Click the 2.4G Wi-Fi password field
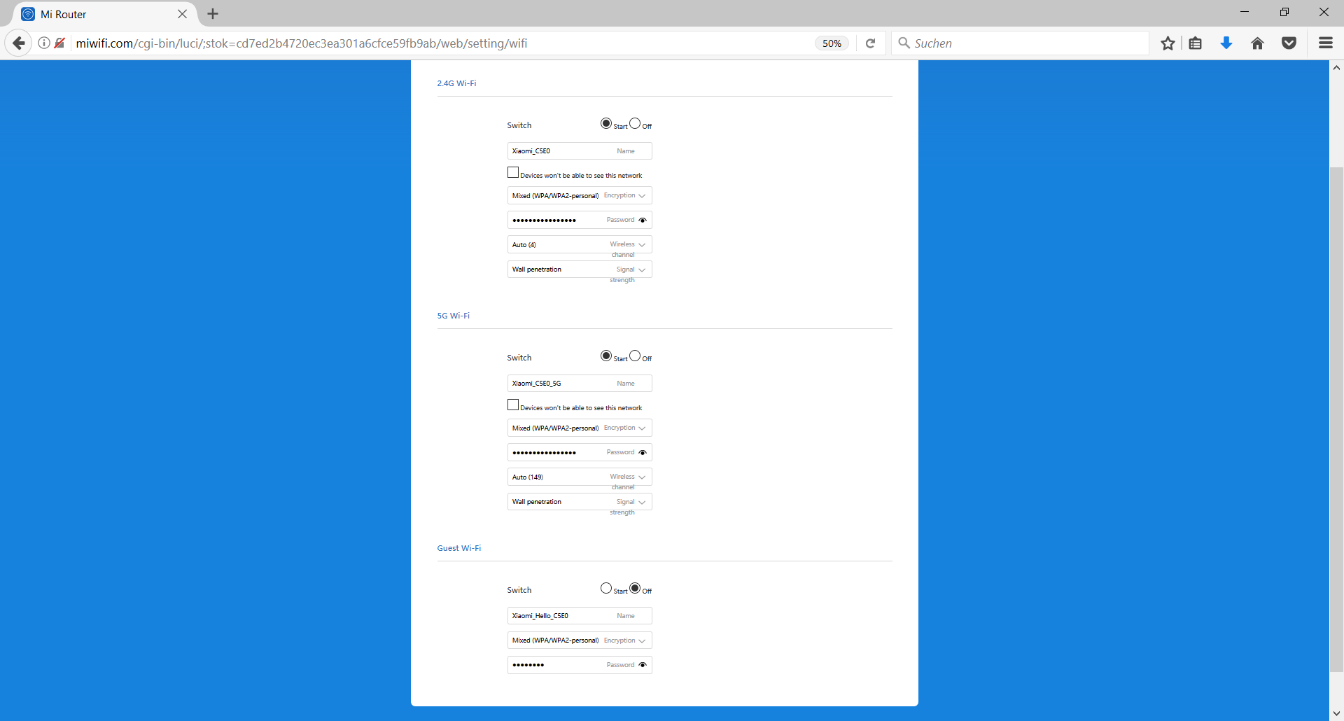Image resolution: width=1344 pixels, height=721 pixels. coord(580,220)
